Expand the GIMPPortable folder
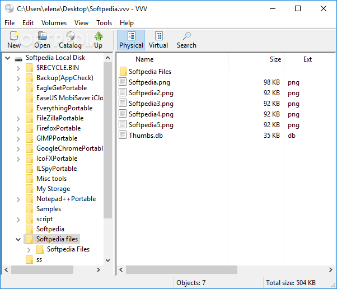The height and width of the screenshot is (289, 337). click(x=18, y=139)
